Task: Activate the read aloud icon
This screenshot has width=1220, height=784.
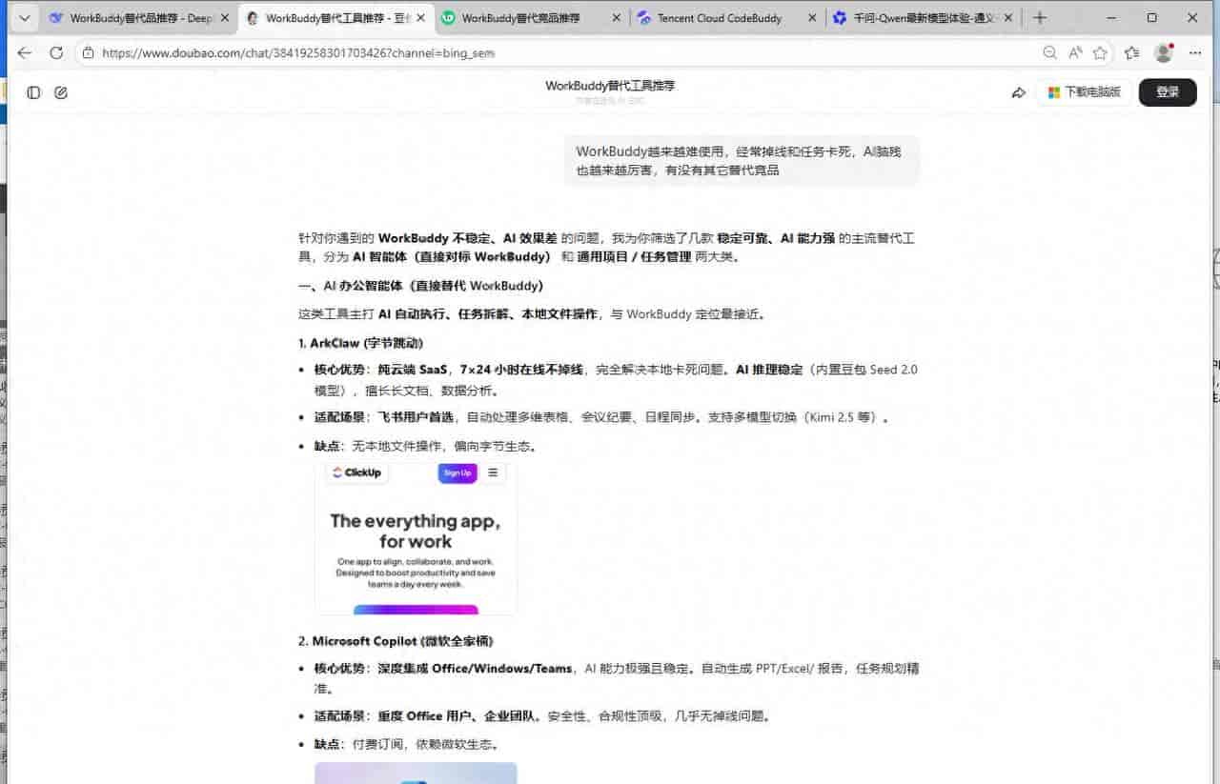Action: pyautogui.click(x=1075, y=53)
